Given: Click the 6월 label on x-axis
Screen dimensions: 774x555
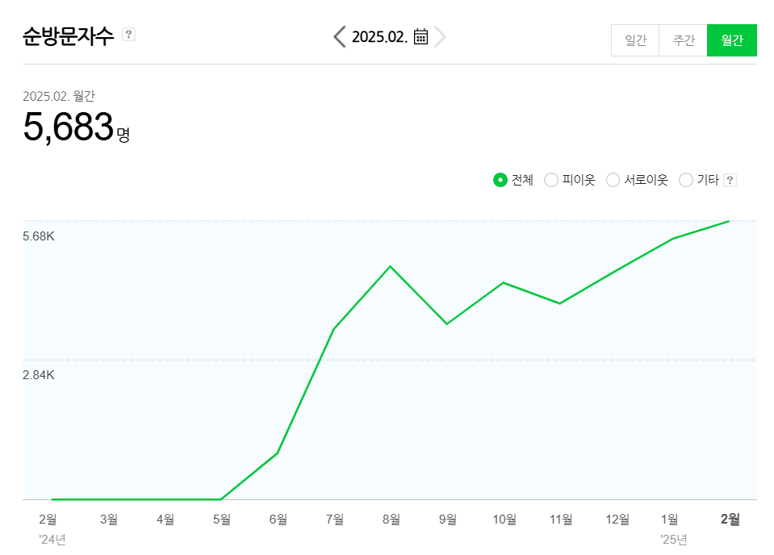Looking at the screenshot, I should (278, 520).
